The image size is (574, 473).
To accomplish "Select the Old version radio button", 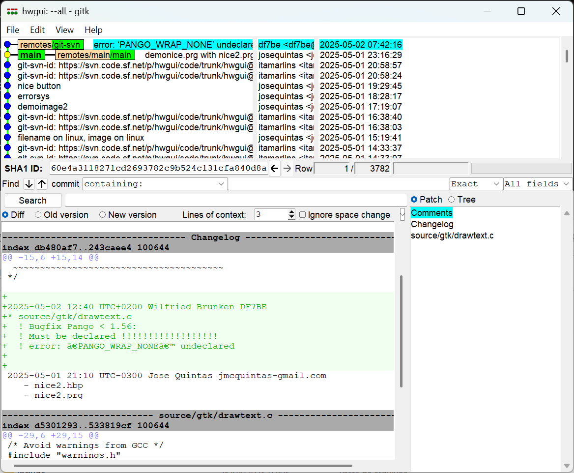I will pos(38,215).
